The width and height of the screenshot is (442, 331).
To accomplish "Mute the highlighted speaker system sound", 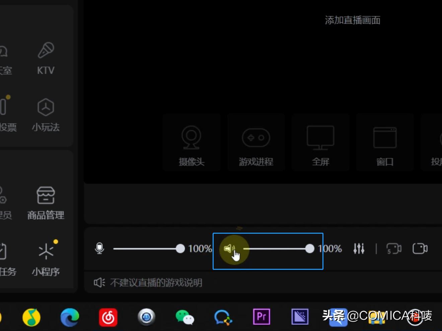I will [229, 249].
